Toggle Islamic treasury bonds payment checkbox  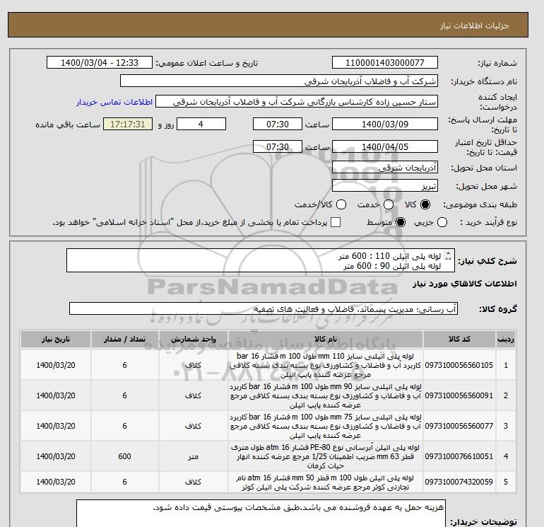coord(336,222)
